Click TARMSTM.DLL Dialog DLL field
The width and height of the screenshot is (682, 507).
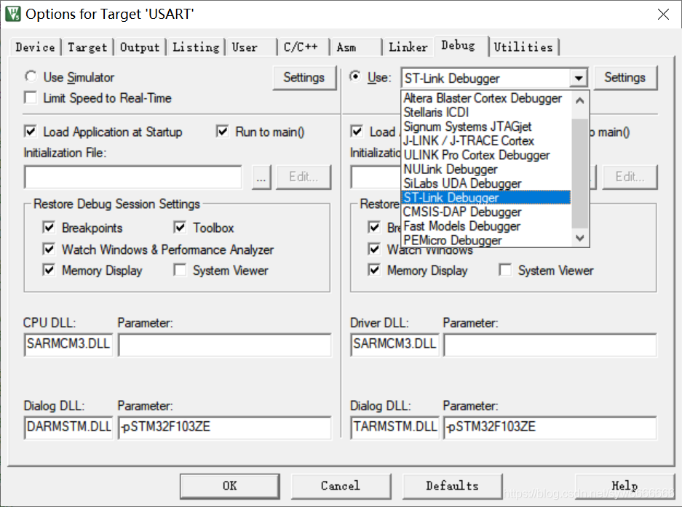[x=394, y=428]
